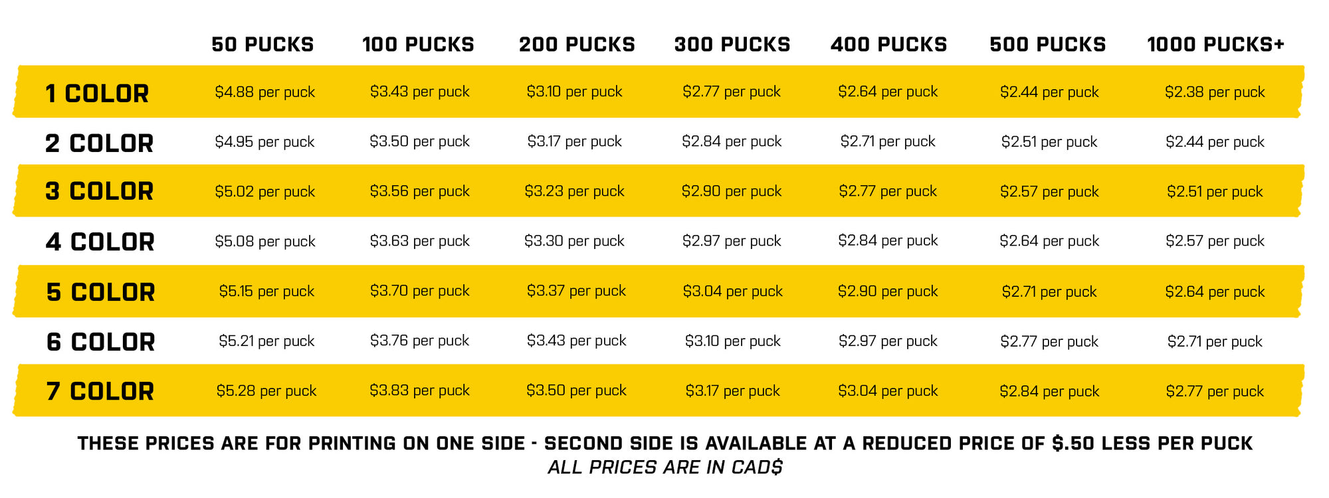The width and height of the screenshot is (1329, 498).
Task: Click the 6 COLOR row label
Action: pyautogui.click(x=100, y=342)
